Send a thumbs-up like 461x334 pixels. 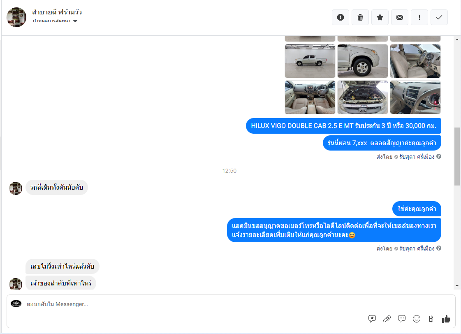[x=446, y=319]
